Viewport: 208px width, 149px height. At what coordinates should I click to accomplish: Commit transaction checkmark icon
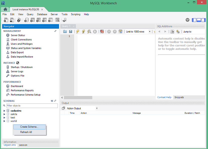coord(109,31)
